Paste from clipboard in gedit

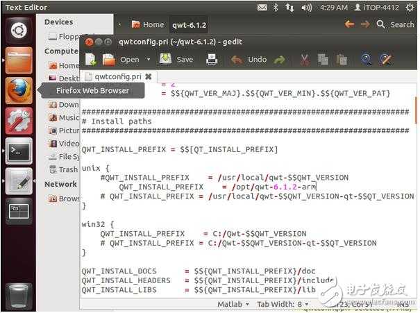point(342,60)
